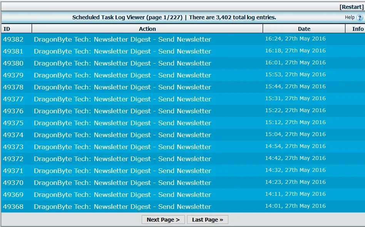Viewport: 365px width, 227px height.
Task: Click the date 14:54, 27th May 2016
Action: tap(295, 146)
